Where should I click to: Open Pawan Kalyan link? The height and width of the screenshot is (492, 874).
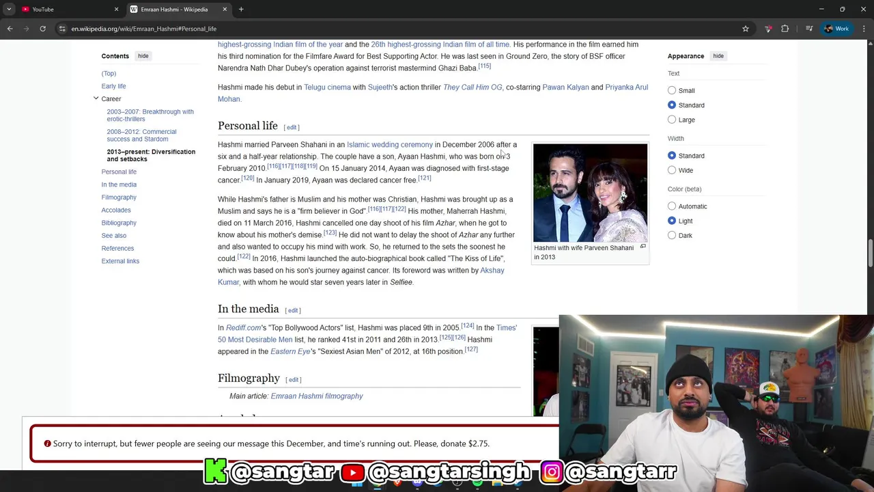[x=565, y=87]
